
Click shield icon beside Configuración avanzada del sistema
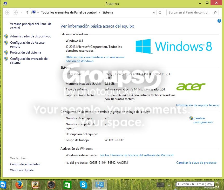coord(6,59)
